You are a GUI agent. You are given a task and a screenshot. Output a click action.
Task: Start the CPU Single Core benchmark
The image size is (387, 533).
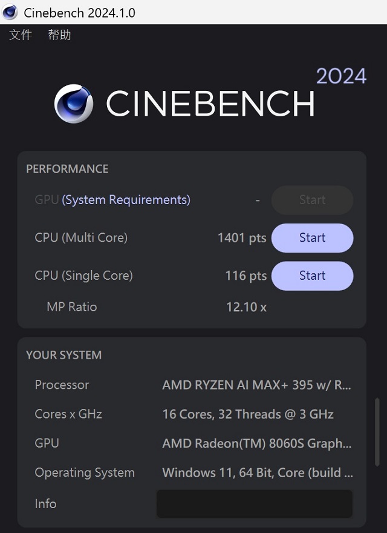(x=312, y=276)
